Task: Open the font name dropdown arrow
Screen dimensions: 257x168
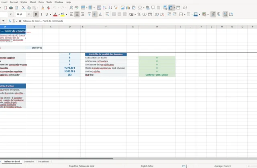Action: coord(11,14)
